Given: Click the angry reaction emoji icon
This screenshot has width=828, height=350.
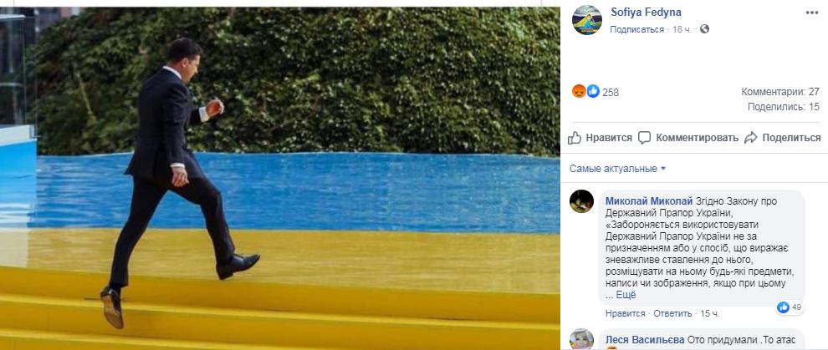Looking at the screenshot, I should coord(580,92).
